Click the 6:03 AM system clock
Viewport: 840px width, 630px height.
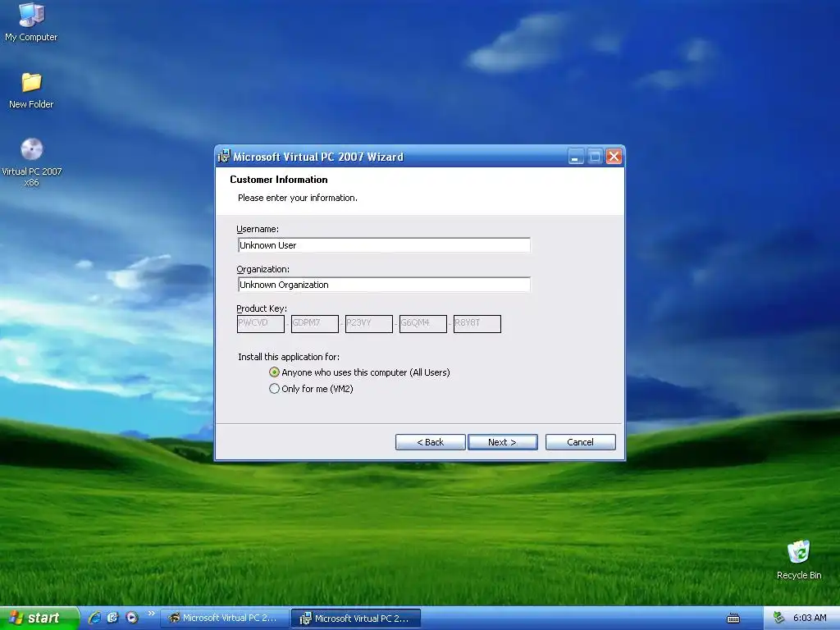pos(810,618)
